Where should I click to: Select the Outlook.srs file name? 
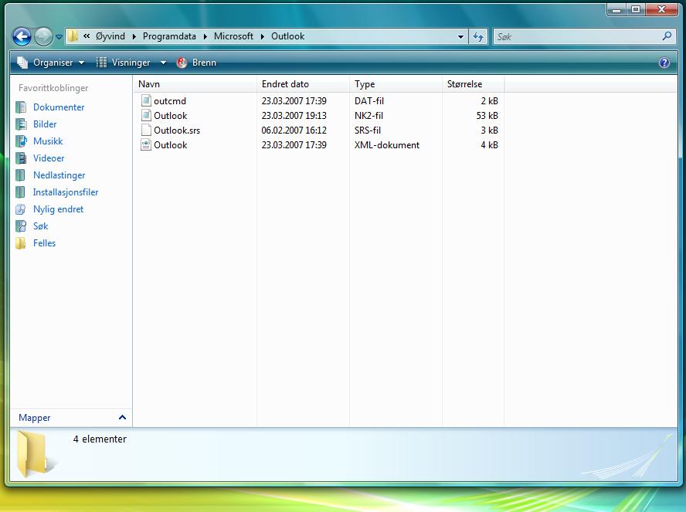coord(177,131)
